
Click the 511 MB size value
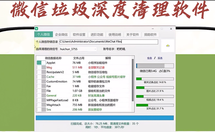[77, 67]
